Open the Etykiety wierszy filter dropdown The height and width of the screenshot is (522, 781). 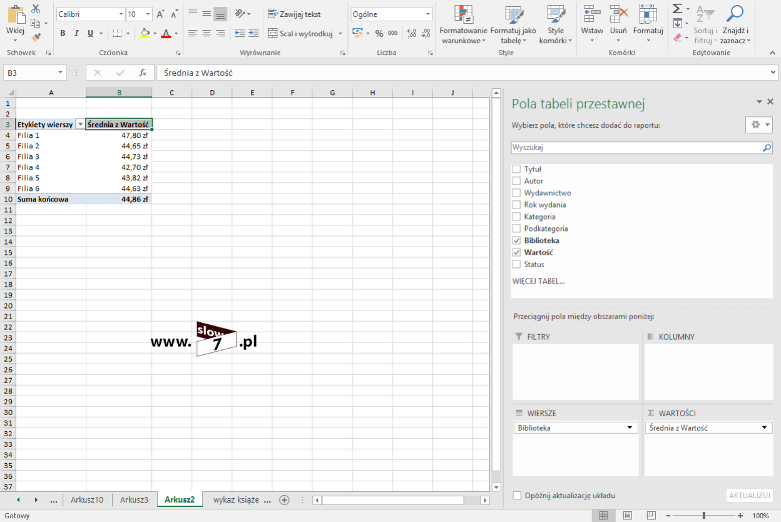coord(80,125)
